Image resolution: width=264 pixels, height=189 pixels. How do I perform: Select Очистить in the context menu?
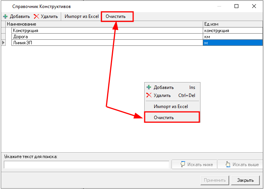164,118
